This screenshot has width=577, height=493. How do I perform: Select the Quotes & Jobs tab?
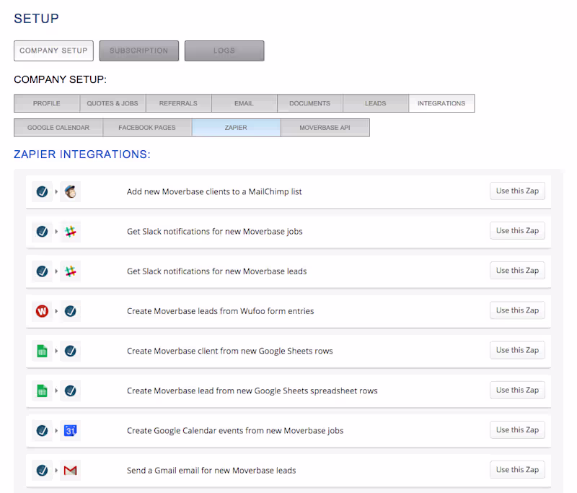coord(113,103)
